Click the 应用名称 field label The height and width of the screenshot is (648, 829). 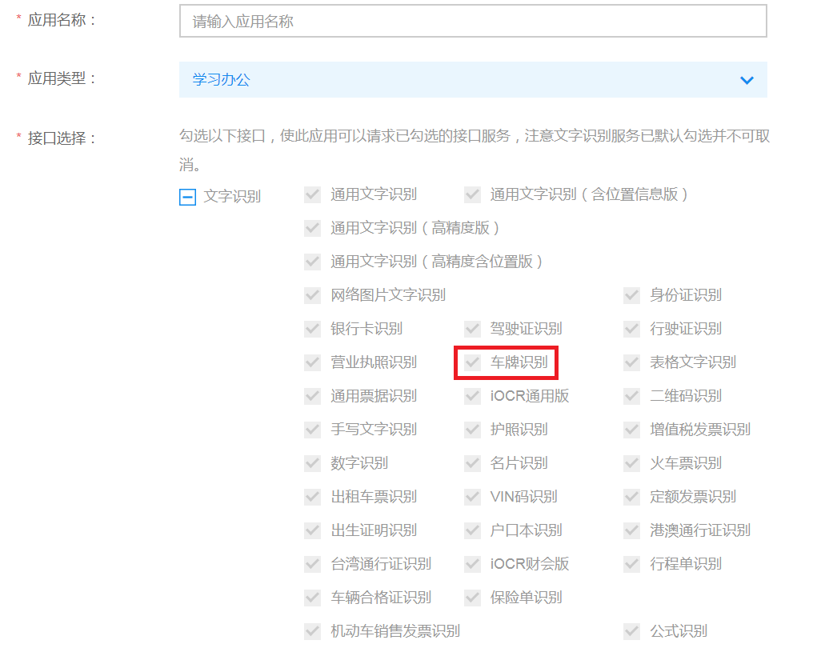pyautogui.click(x=62, y=20)
